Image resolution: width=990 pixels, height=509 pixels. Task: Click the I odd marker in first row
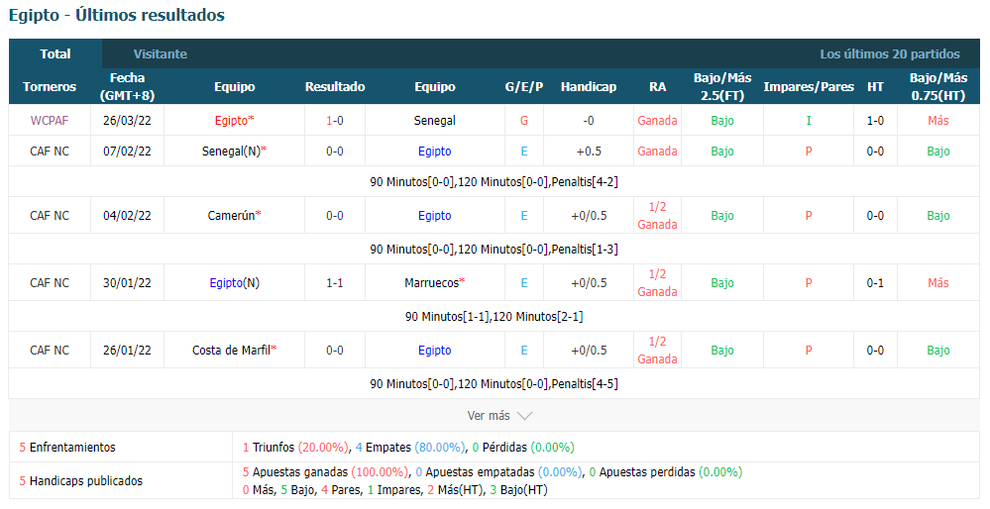809,120
